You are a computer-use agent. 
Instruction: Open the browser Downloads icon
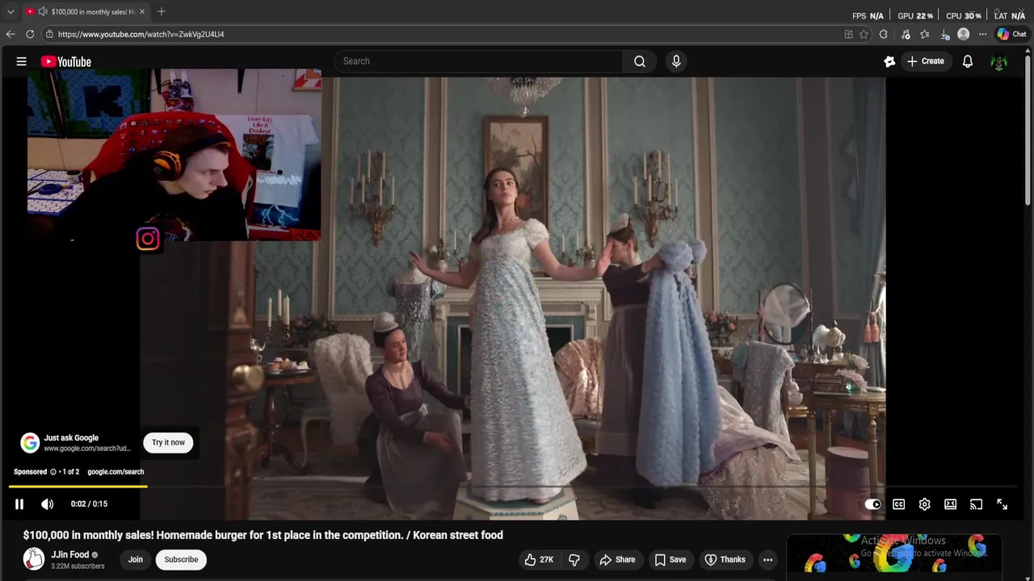pos(944,34)
